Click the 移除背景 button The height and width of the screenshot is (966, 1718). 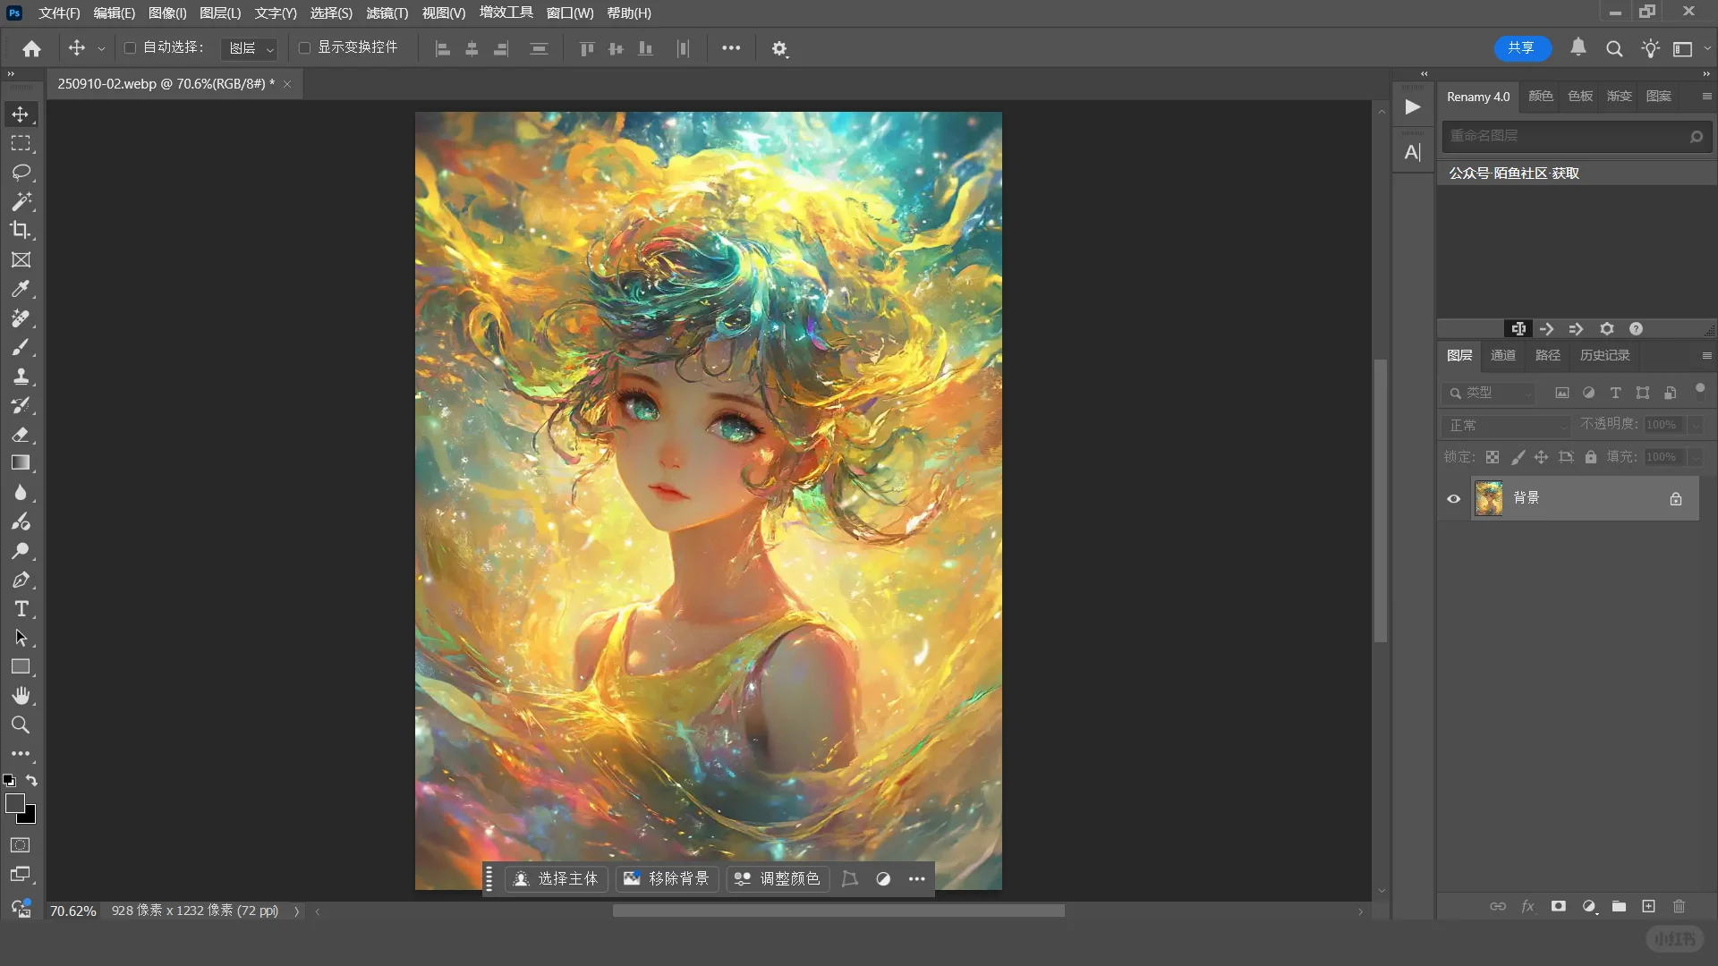point(667,878)
